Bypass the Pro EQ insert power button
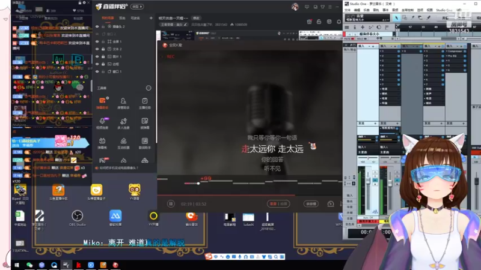 click(465, 56)
